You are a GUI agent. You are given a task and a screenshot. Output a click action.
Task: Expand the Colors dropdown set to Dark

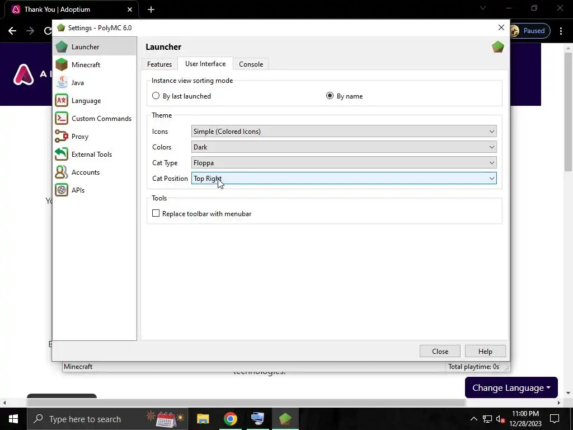344,147
